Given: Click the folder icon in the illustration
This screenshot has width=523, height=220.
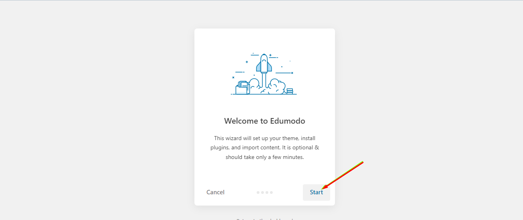Looking at the screenshot, I should pos(242,88).
